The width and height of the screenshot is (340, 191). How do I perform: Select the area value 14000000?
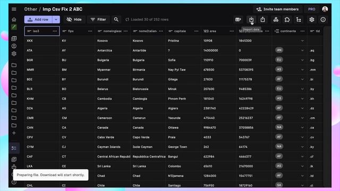pyautogui.click(x=219, y=50)
